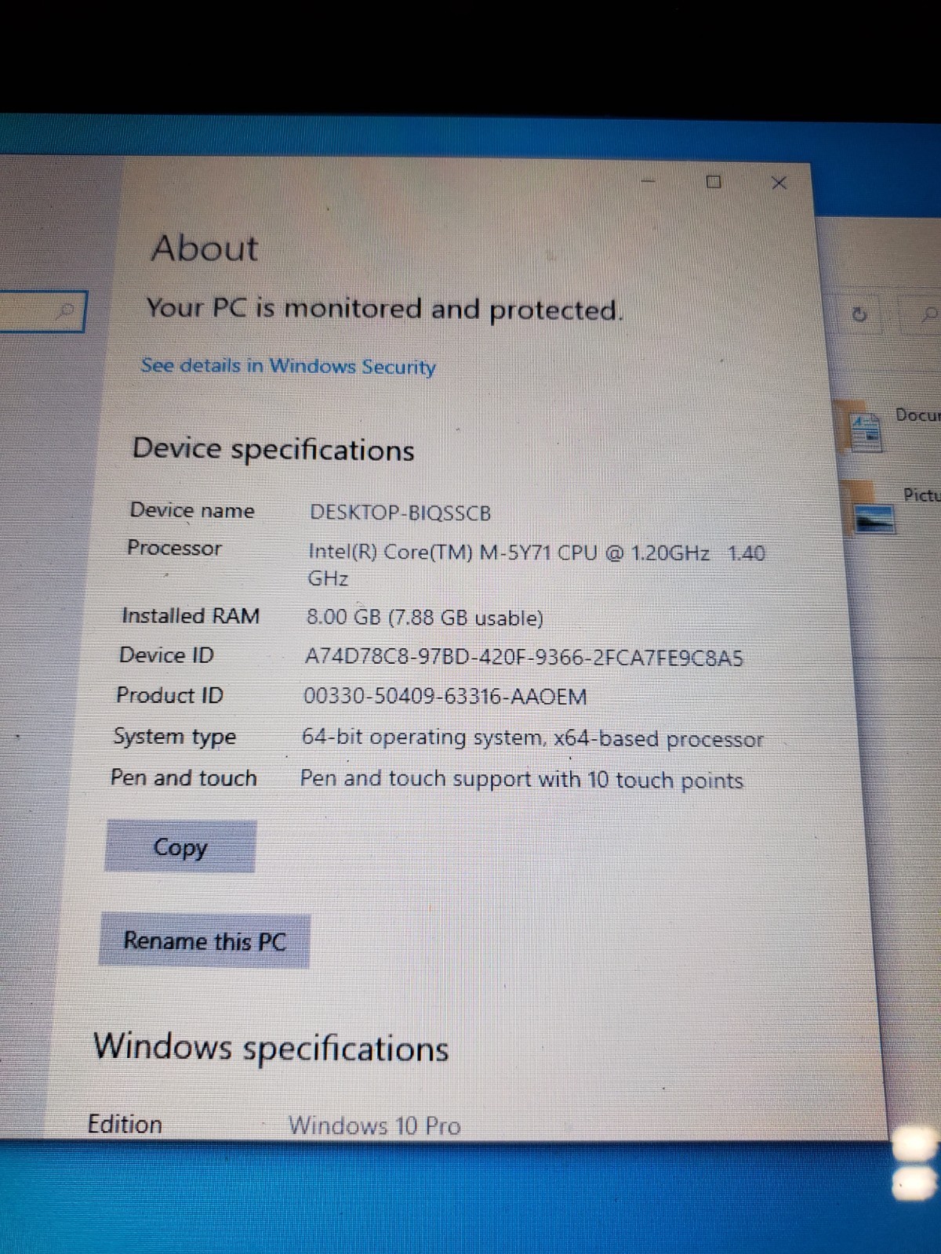Click the Product ID label

point(169,695)
